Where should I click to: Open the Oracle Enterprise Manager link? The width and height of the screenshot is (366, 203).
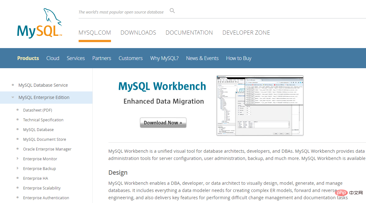47,149
